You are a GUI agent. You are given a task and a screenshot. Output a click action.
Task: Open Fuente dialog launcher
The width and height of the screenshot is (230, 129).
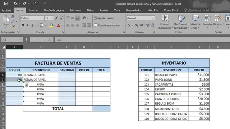click(x=63, y=33)
